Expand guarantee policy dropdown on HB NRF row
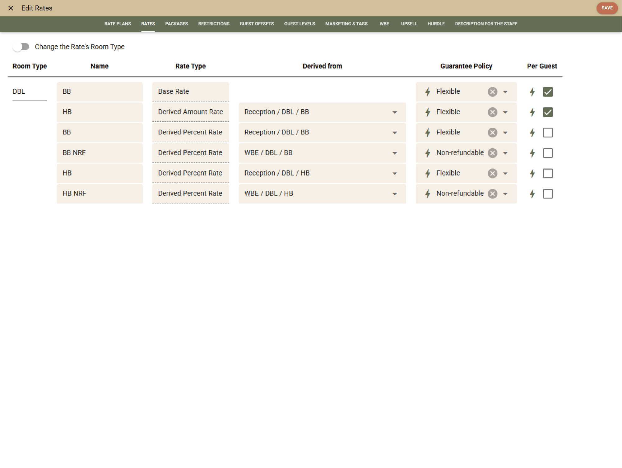 tap(505, 194)
